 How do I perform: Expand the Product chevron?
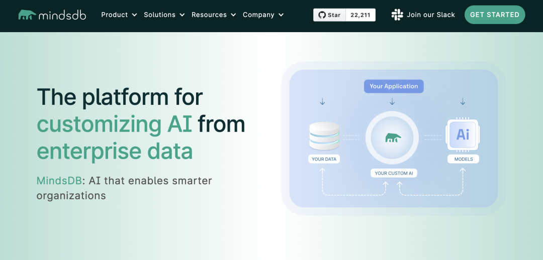134,15
